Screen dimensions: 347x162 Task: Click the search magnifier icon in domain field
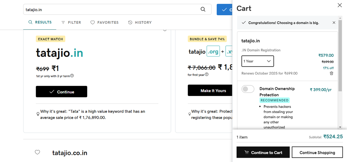coord(203,9)
